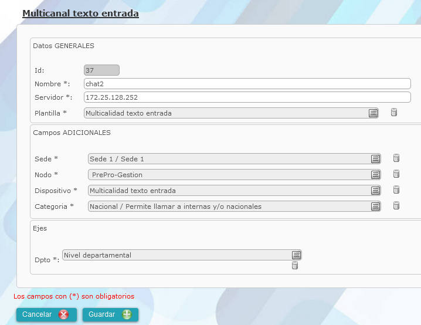This screenshot has height=325, width=421.
Task: Click the Multicanal texto entrada heading
Action: [80, 13]
